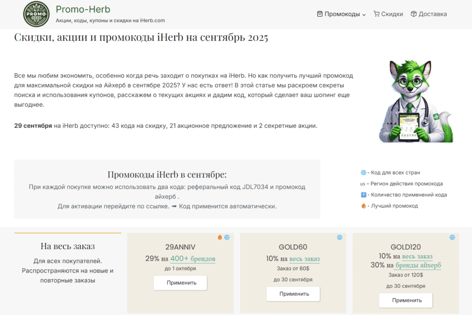Screen dimensions: 472x315
Task: Click the Promo-Herb site title
Action: [x=83, y=9]
